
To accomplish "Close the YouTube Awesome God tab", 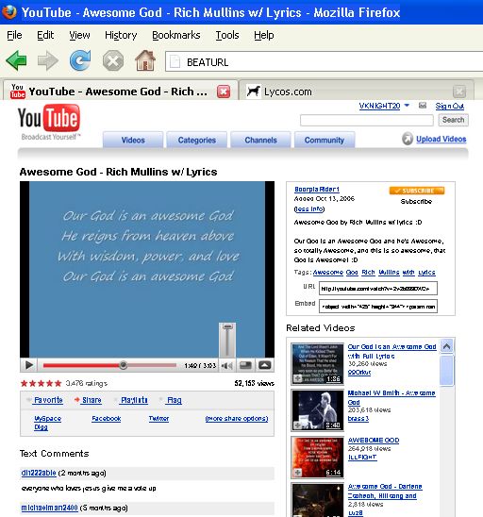I will (x=224, y=92).
